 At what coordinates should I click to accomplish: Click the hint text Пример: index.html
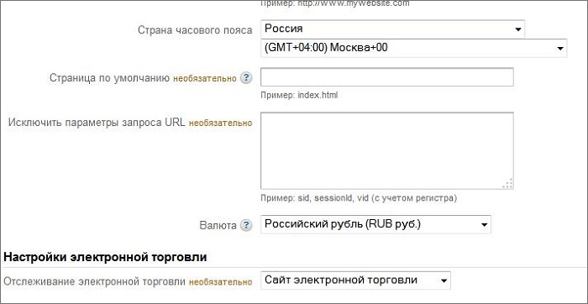(x=299, y=95)
